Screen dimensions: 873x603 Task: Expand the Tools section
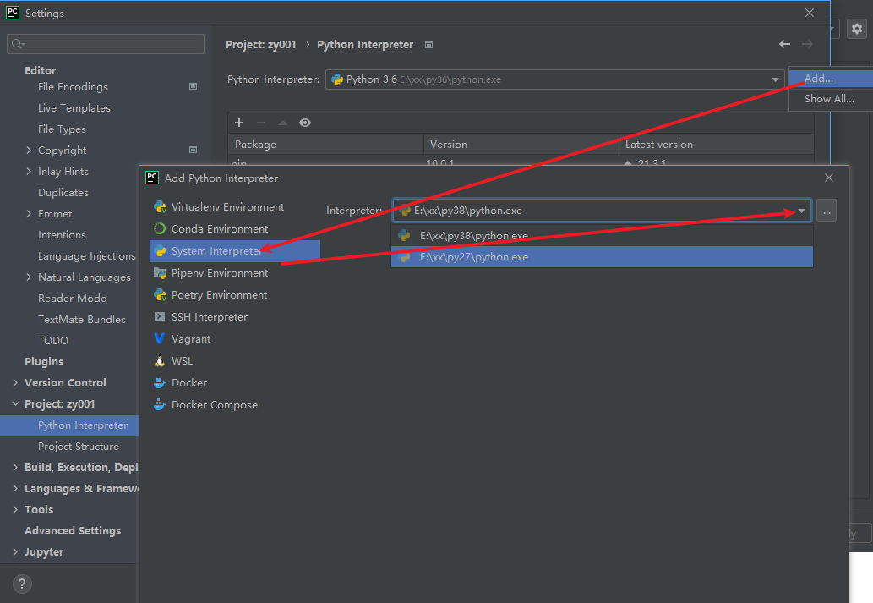point(15,510)
